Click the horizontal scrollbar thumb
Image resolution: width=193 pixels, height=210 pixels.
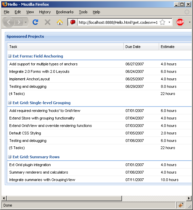click(x=65, y=198)
